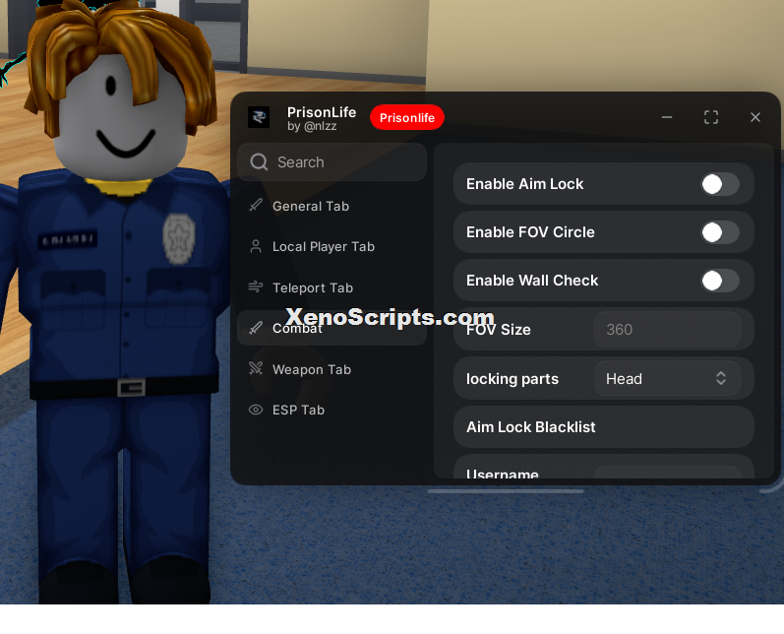Click the magnifier icon in Search
Viewport: 784px width, 634px height.
pyautogui.click(x=259, y=162)
